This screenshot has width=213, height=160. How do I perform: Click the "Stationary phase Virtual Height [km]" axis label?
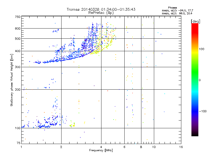click(x=11, y=80)
